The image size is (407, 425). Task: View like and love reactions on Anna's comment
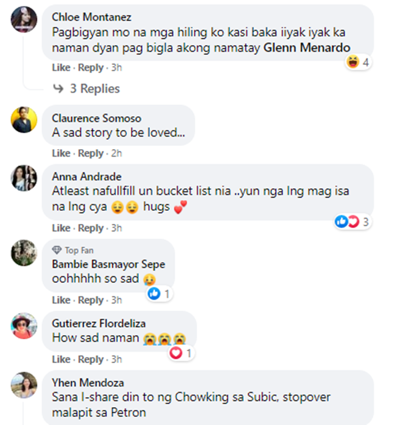pyautogui.click(x=352, y=222)
